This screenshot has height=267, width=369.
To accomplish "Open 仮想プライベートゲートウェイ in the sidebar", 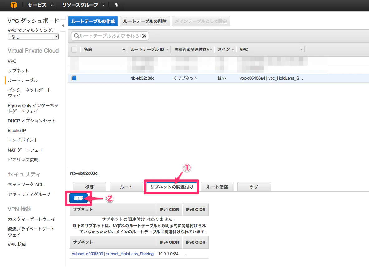I will (31, 232).
